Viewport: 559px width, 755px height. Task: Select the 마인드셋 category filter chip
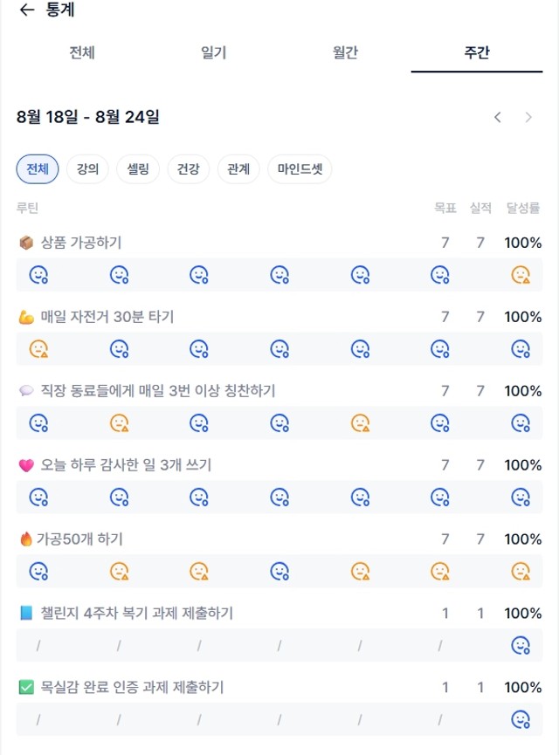[300, 169]
